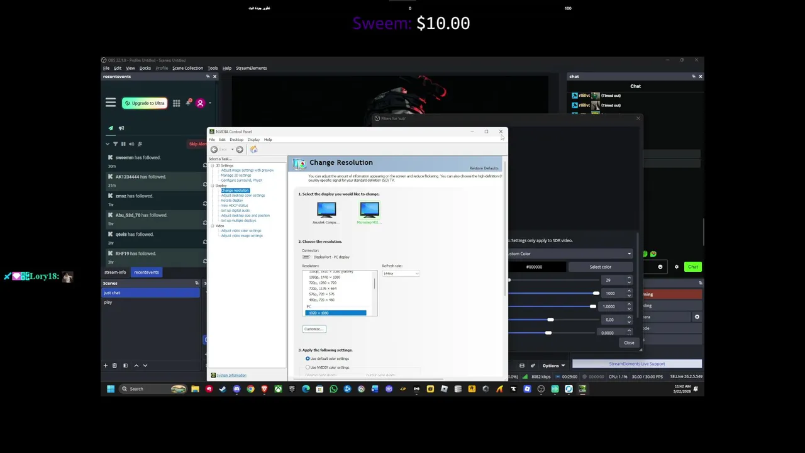Open Adjust desktop color settings task
Image resolution: width=805 pixels, height=453 pixels.
[x=243, y=196]
